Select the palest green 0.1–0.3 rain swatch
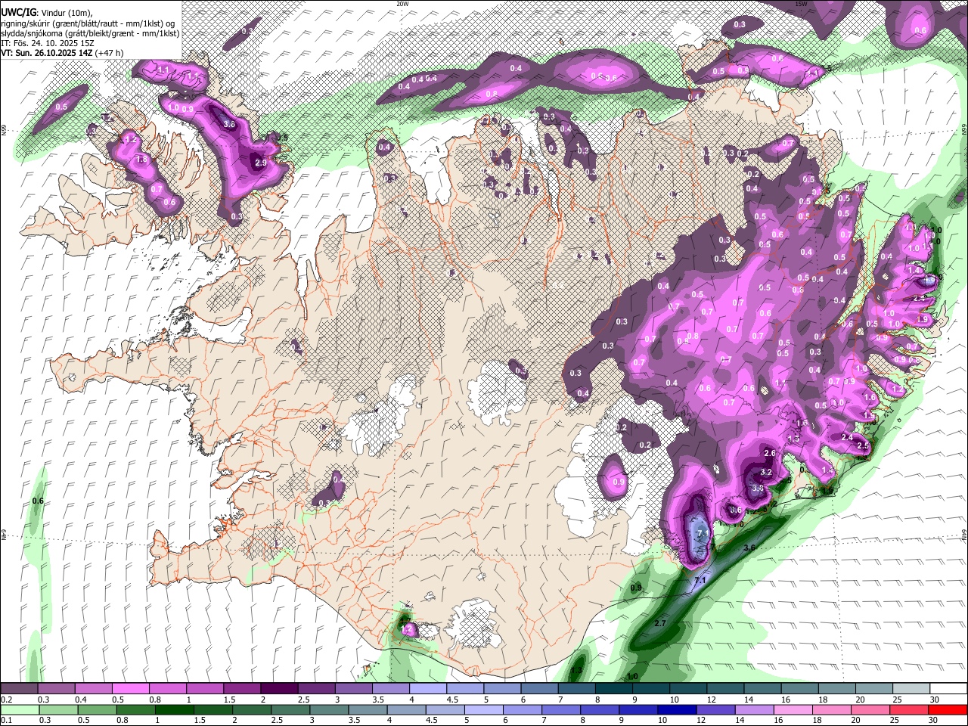 (19, 709)
